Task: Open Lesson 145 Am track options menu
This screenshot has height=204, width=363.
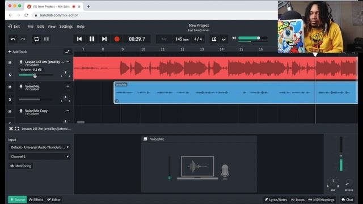Action: (x=67, y=62)
